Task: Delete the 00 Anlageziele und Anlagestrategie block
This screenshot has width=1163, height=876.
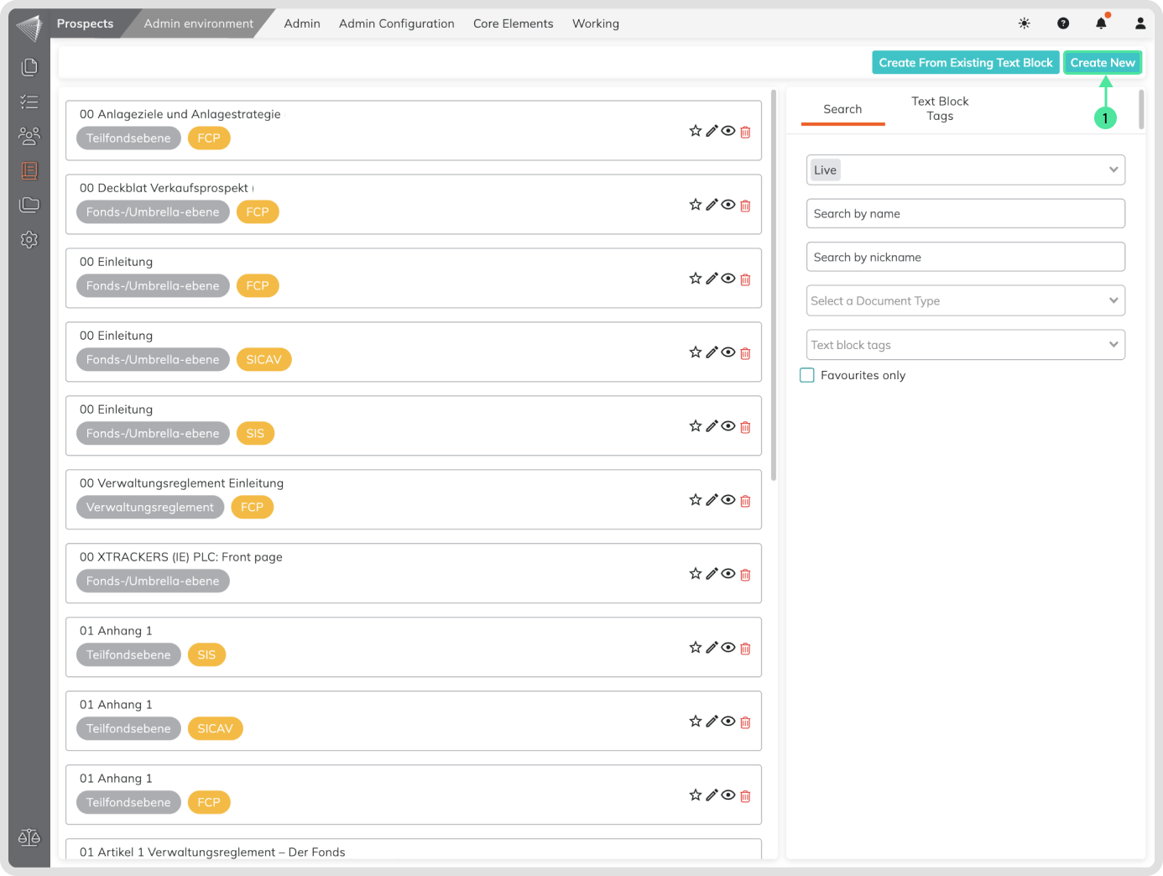Action: 745,132
